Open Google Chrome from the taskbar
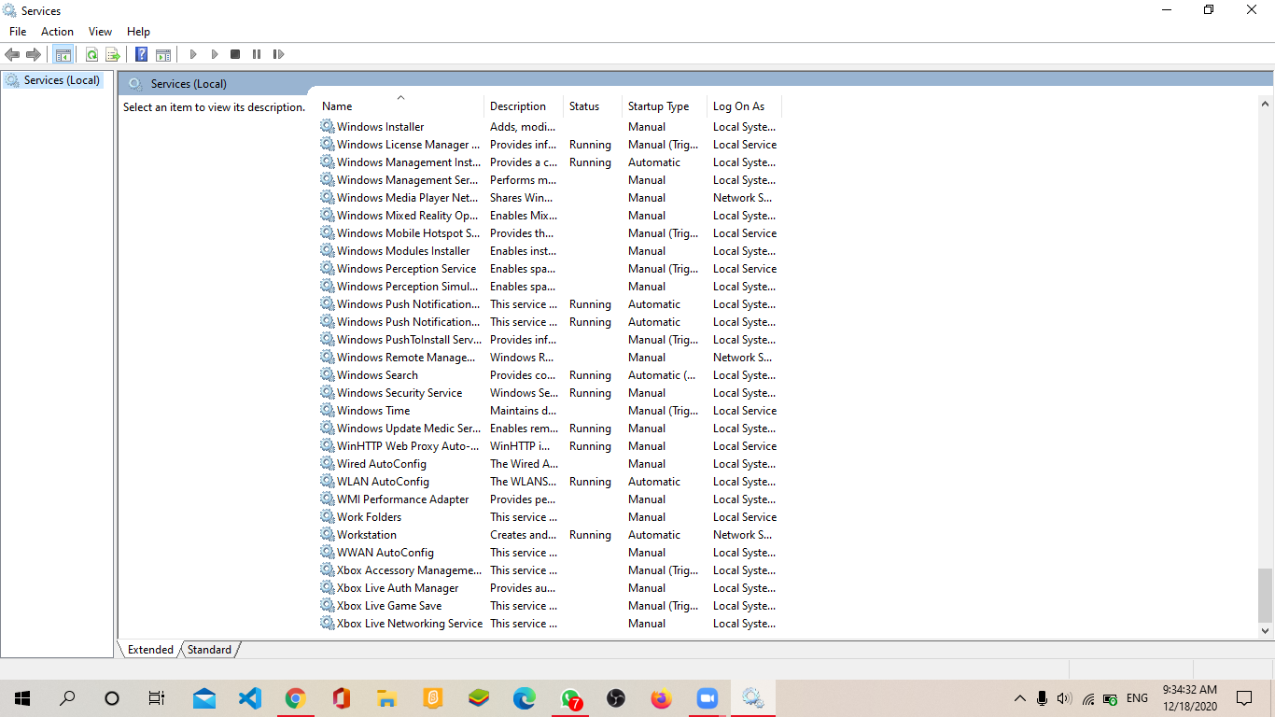This screenshot has width=1275, height=717. 295,698
